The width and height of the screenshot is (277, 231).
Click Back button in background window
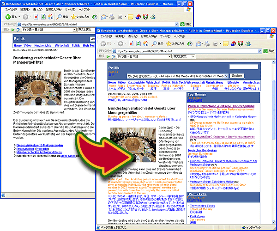(11, 17)
